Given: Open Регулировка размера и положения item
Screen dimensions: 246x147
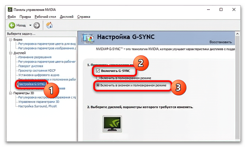Looking at the screenshot, I should click(47, 79).
